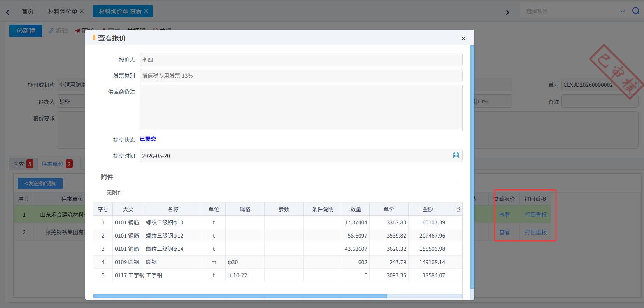Switch to the 首页 tab
Screen dimensions: 644x308
28,11
